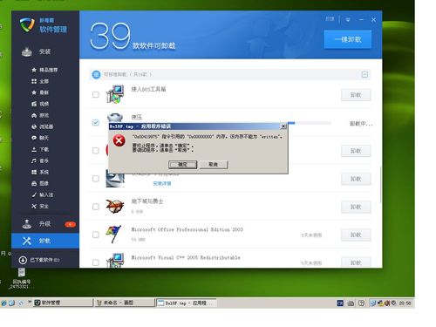This screenshot has width=436, height=327.
Task: Click 卸载 button in row with 安装详情
Action: [356, 179]
